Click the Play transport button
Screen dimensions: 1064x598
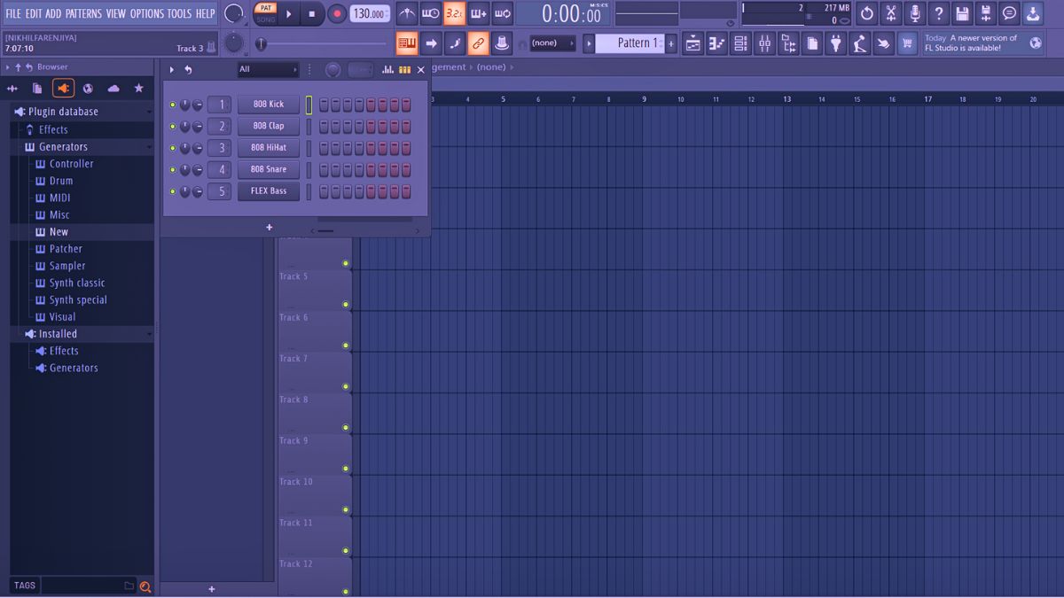[289, 13]
